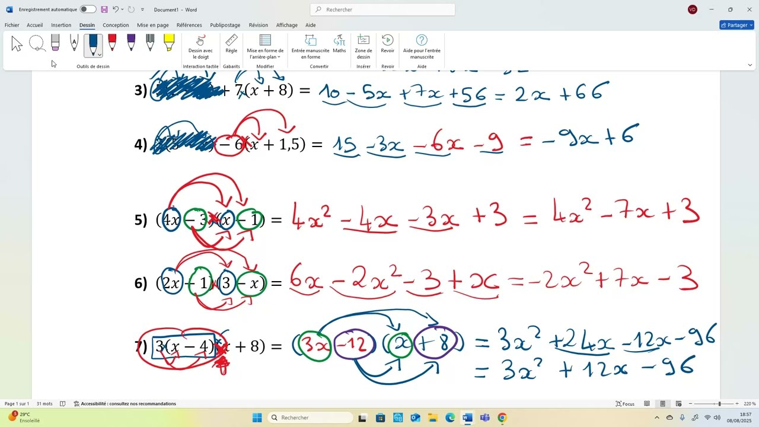Switch to the Publipostage tab

[225, 25]
